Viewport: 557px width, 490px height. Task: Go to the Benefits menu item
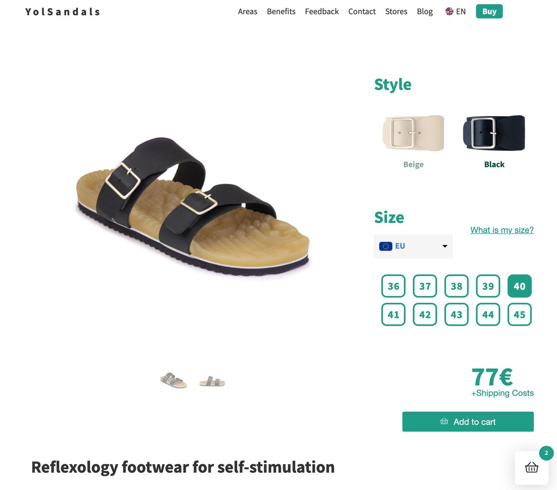(x=281, y=12)
